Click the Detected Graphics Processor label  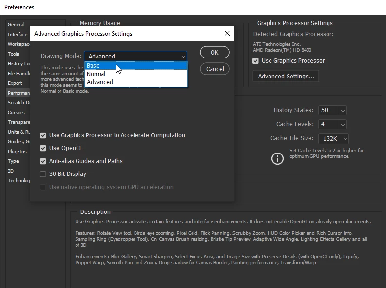(293, 34)
